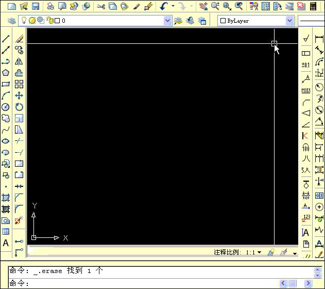325x289 pixels.
Task: Click the Undo arrow
Action: click(164, 6)
